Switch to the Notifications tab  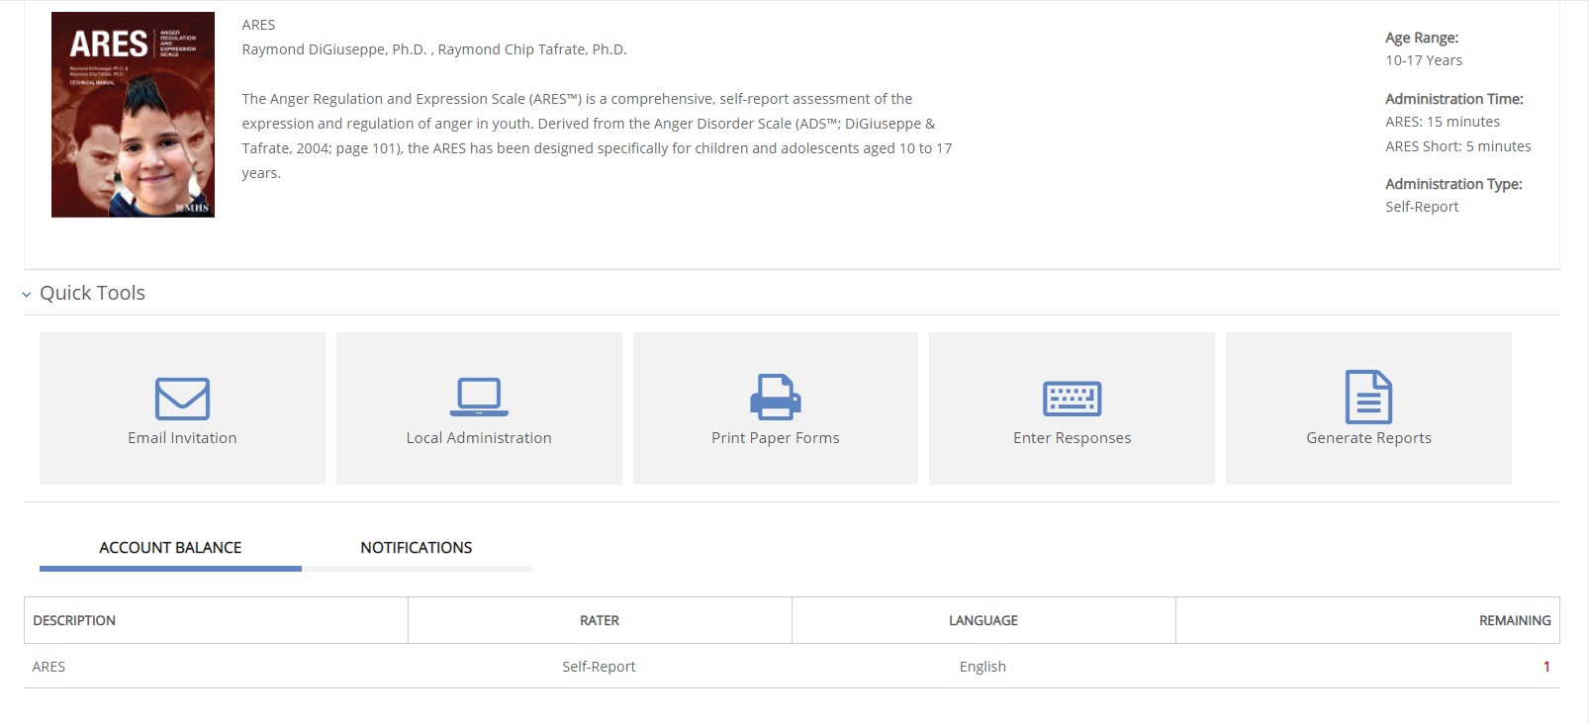417,548
